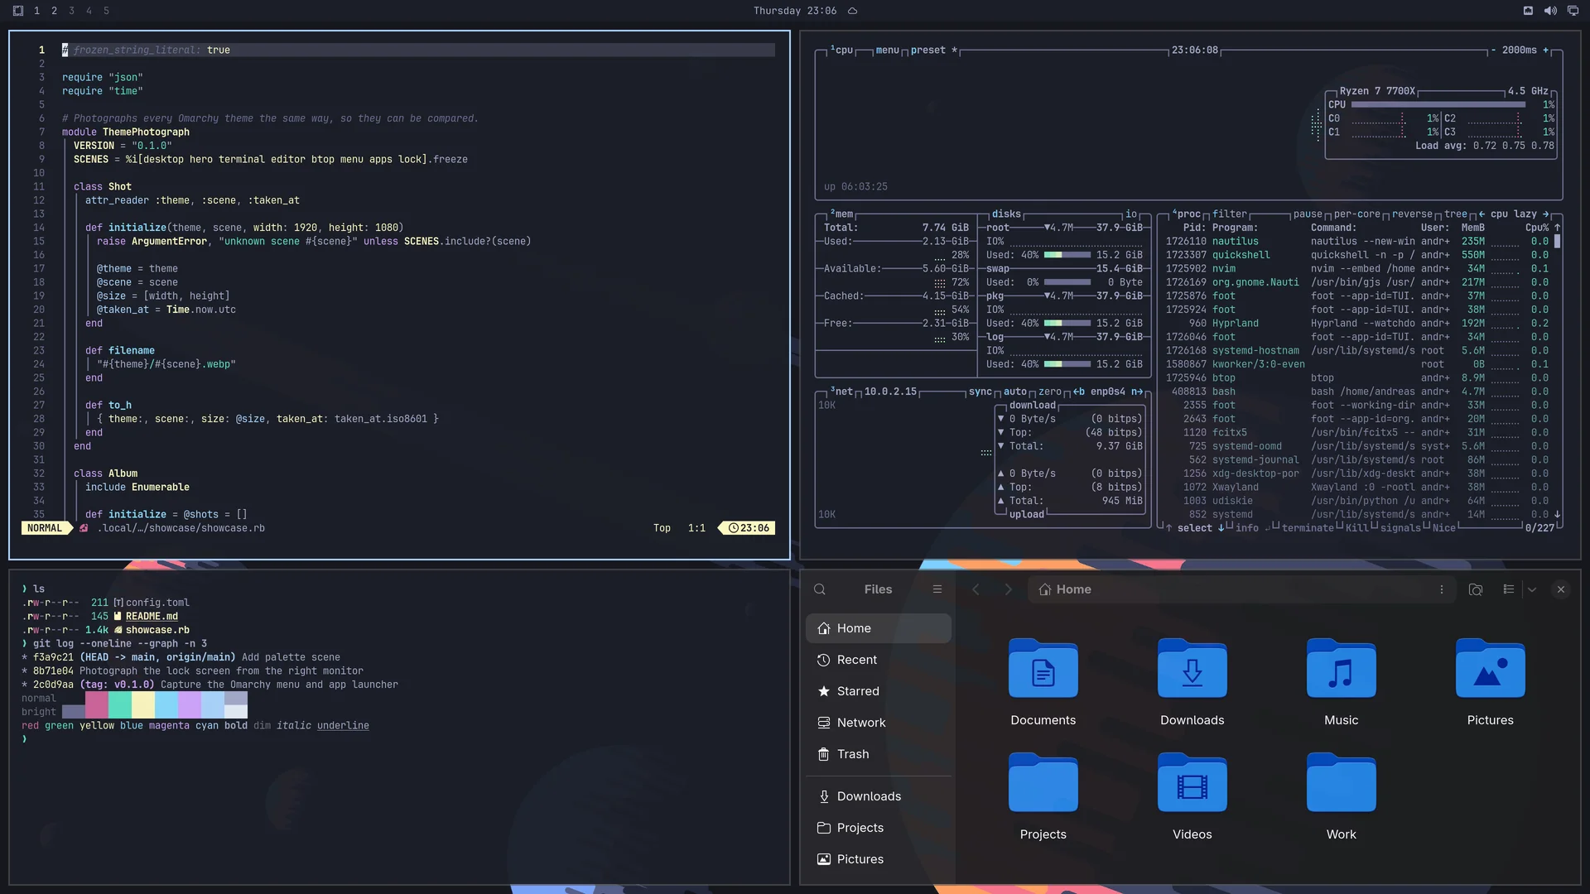Screen dimensions: 1590x894
Task: Click the weather cloud icon in the top bar
Action: pos(852,11)
